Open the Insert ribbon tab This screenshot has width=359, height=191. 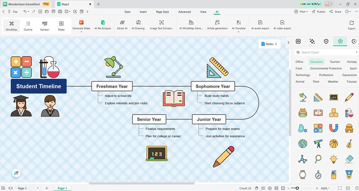(x=143, y=12)
